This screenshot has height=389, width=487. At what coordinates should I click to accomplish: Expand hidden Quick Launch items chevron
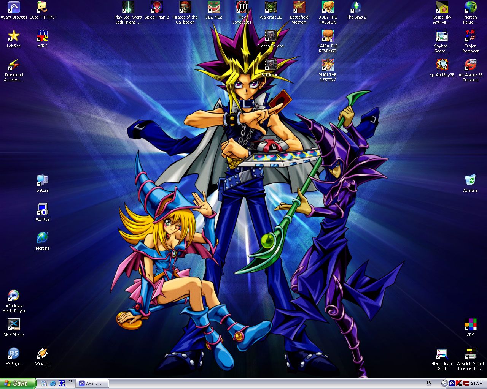coord(70,381)
